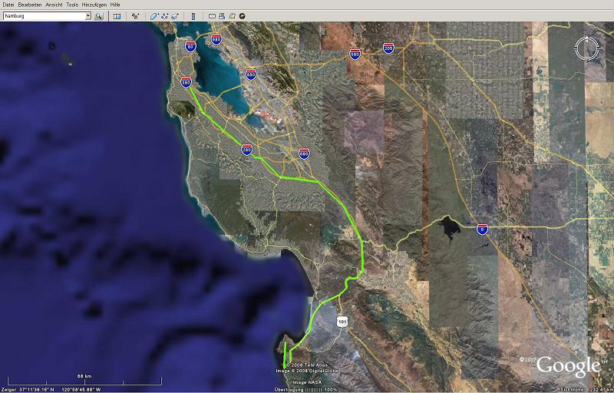Viewport: 614px width, 393px height.
Task: Toggle the sidebar panel icon
Action: point(117,15)
